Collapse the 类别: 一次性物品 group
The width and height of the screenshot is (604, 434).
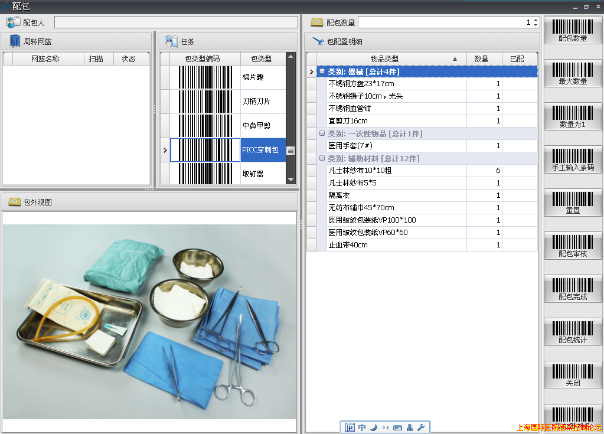click(322, 133)
